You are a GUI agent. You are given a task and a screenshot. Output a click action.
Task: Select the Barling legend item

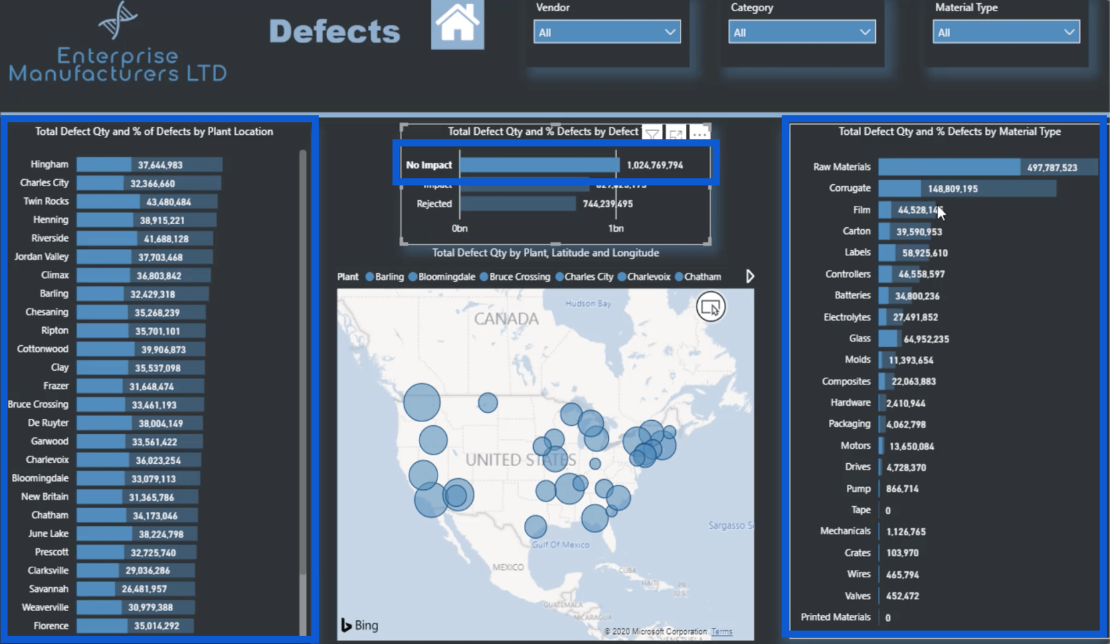(385, 277)
